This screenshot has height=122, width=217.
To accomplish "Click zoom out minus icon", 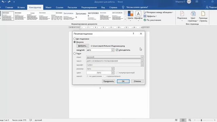I will pos(195,120).
